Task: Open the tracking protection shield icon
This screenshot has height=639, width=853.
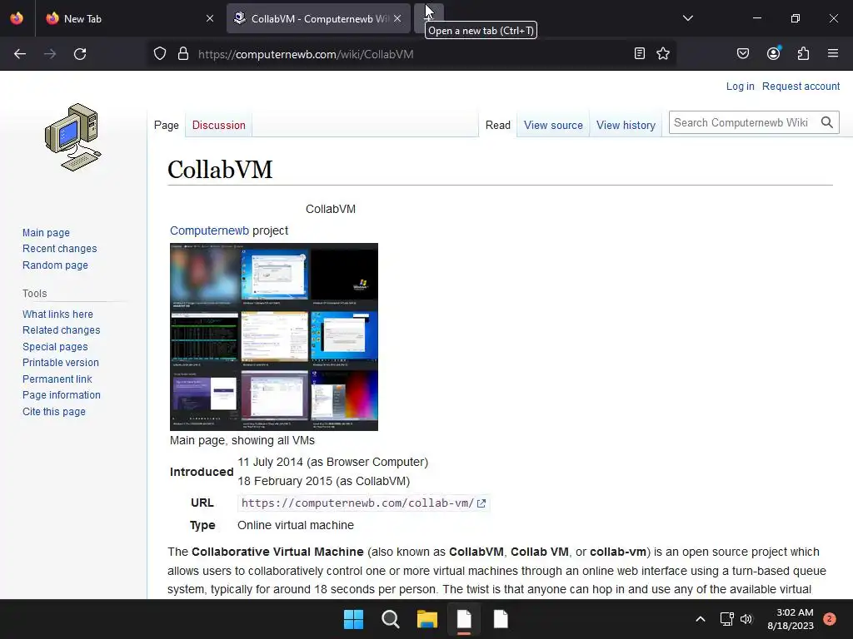Action: [x=159, y=54]
